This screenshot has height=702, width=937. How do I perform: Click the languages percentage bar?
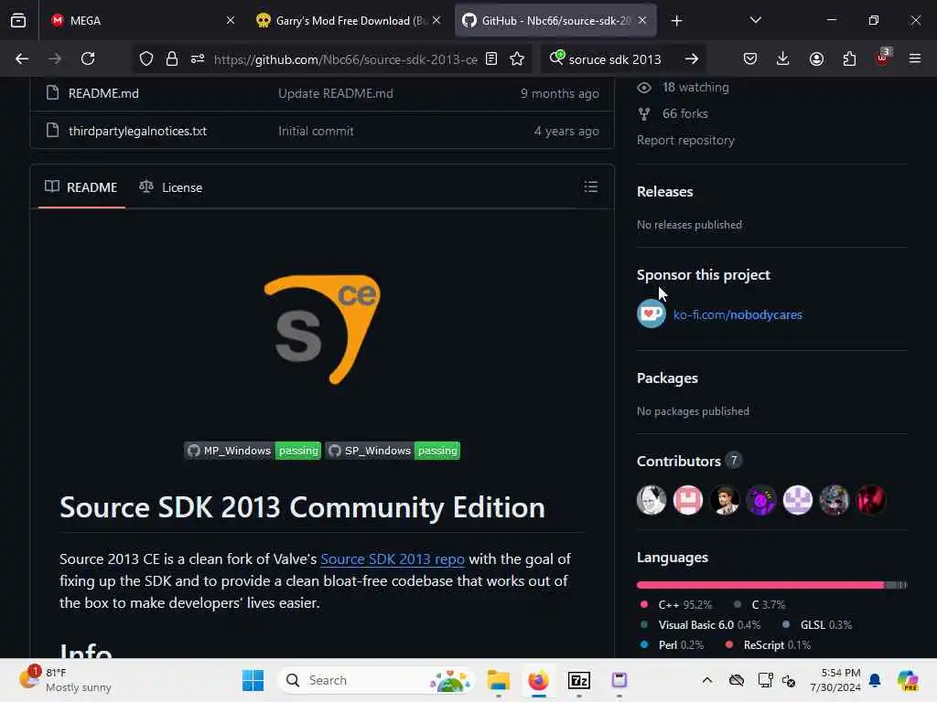(x=772, y=585)
